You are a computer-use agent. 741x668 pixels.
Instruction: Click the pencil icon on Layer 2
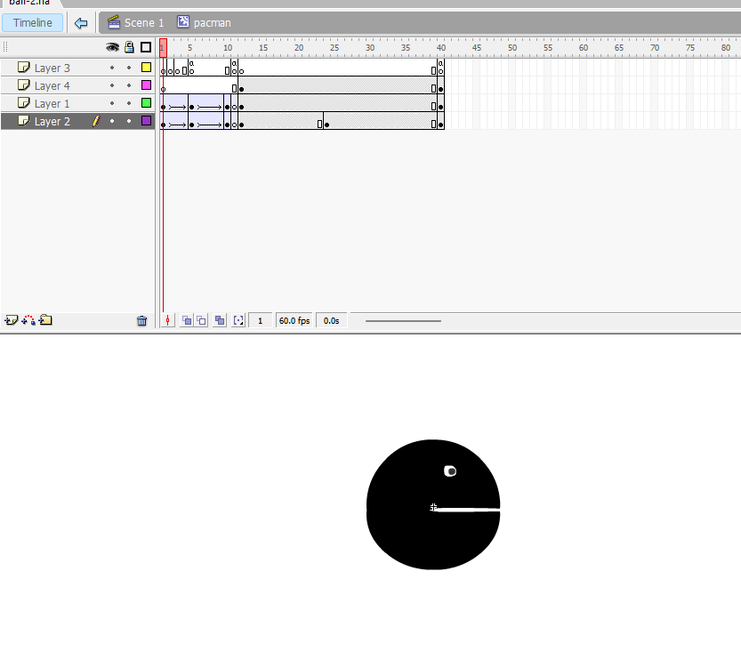[96, 121]
